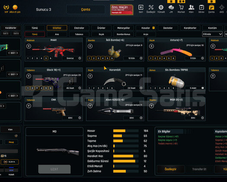Click the duration icon next to Bitti on CNK
The image size is (227, 182).
tap(80, 118)
